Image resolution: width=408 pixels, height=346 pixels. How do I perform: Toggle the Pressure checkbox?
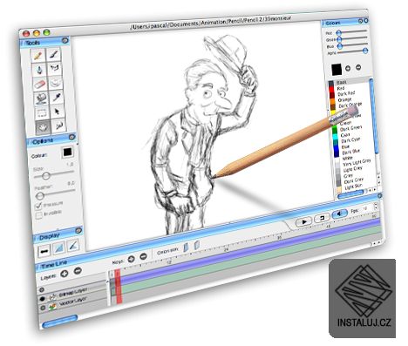click(x=38, y=207)
